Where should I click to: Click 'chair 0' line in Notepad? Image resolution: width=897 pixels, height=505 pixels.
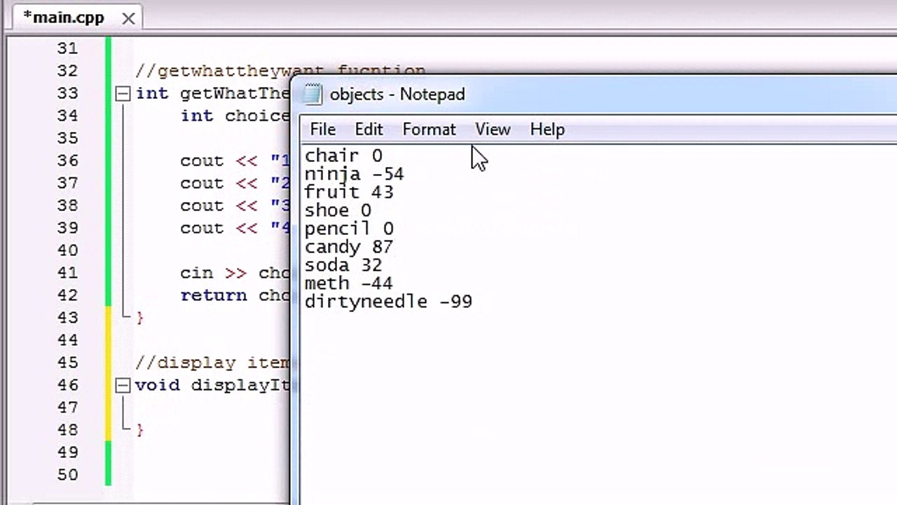click(343, 156)
